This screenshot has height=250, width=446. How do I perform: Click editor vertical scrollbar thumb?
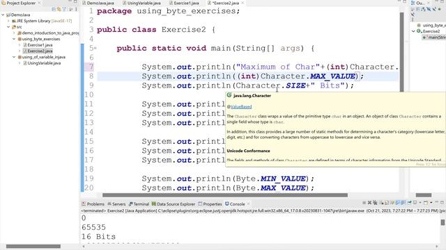click(401, 51)
